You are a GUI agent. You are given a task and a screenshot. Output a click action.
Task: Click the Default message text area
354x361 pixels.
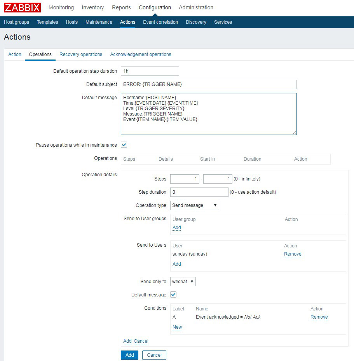coord(209,114)
